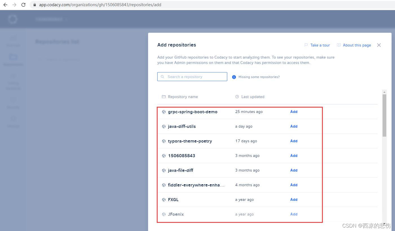The image size is (395, 231).
Task: Click the globe icon beside java-file-diff
Action: pos(164,170)
